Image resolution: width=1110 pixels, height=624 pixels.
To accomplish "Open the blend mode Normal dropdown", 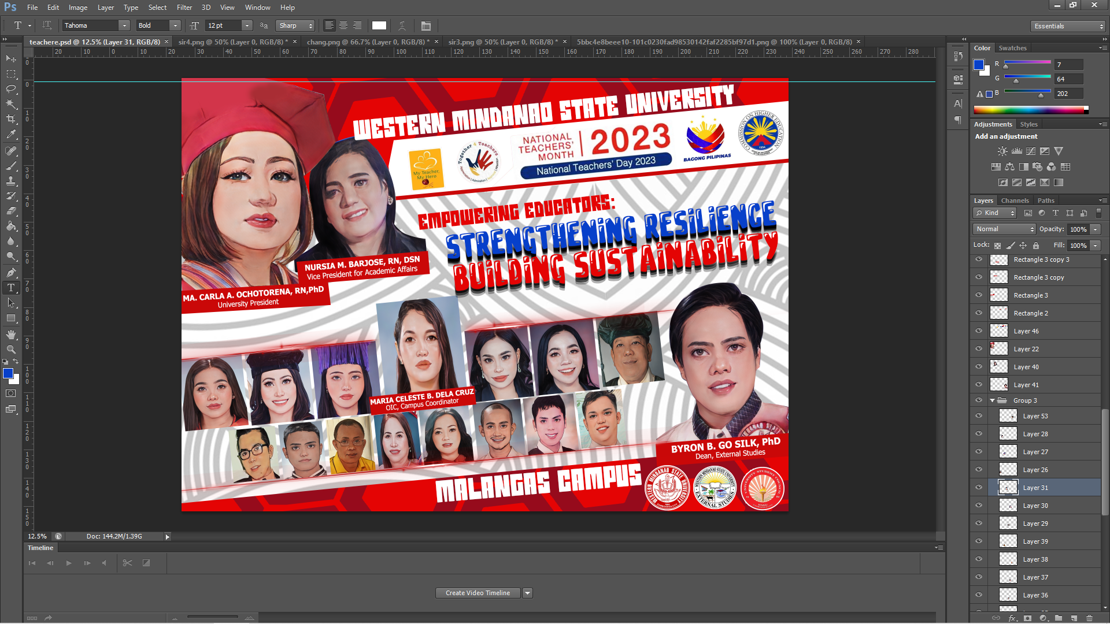I will (1005, 229).
